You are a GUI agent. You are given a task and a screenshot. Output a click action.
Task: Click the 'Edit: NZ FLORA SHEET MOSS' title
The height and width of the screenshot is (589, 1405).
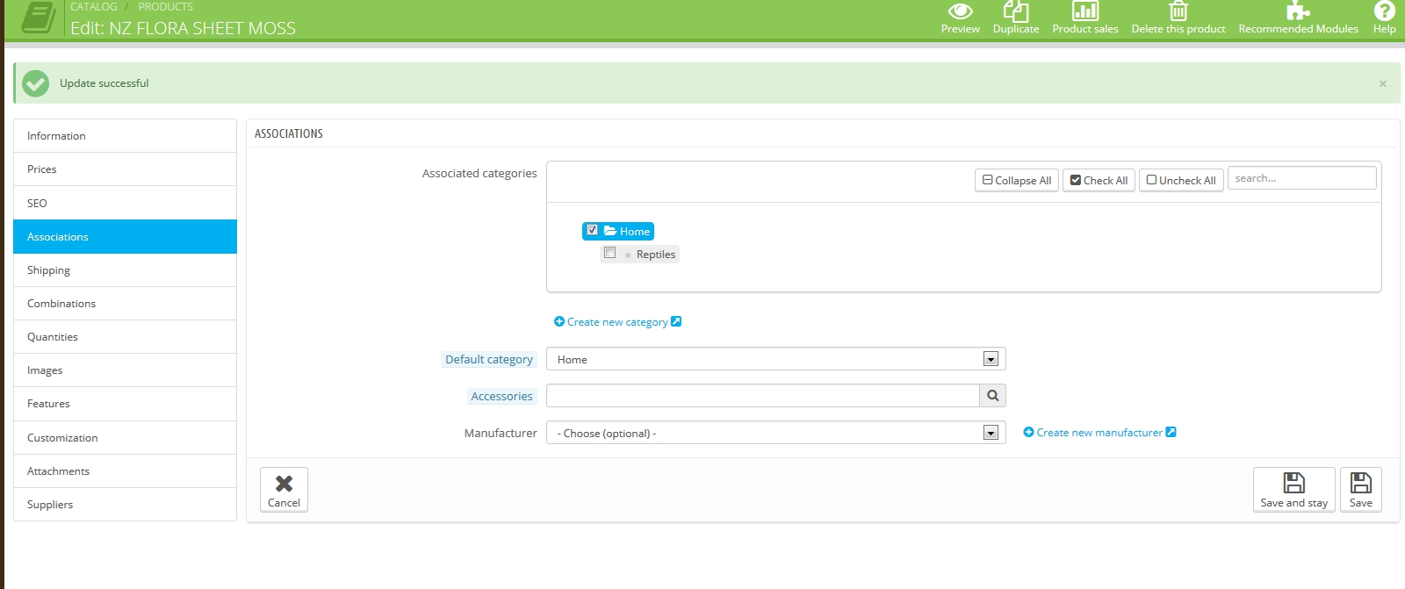tap(183, 28)
